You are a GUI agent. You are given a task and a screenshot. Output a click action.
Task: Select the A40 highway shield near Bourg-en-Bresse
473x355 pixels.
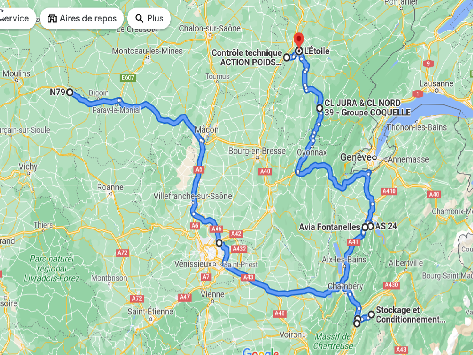tap(265, 172)
